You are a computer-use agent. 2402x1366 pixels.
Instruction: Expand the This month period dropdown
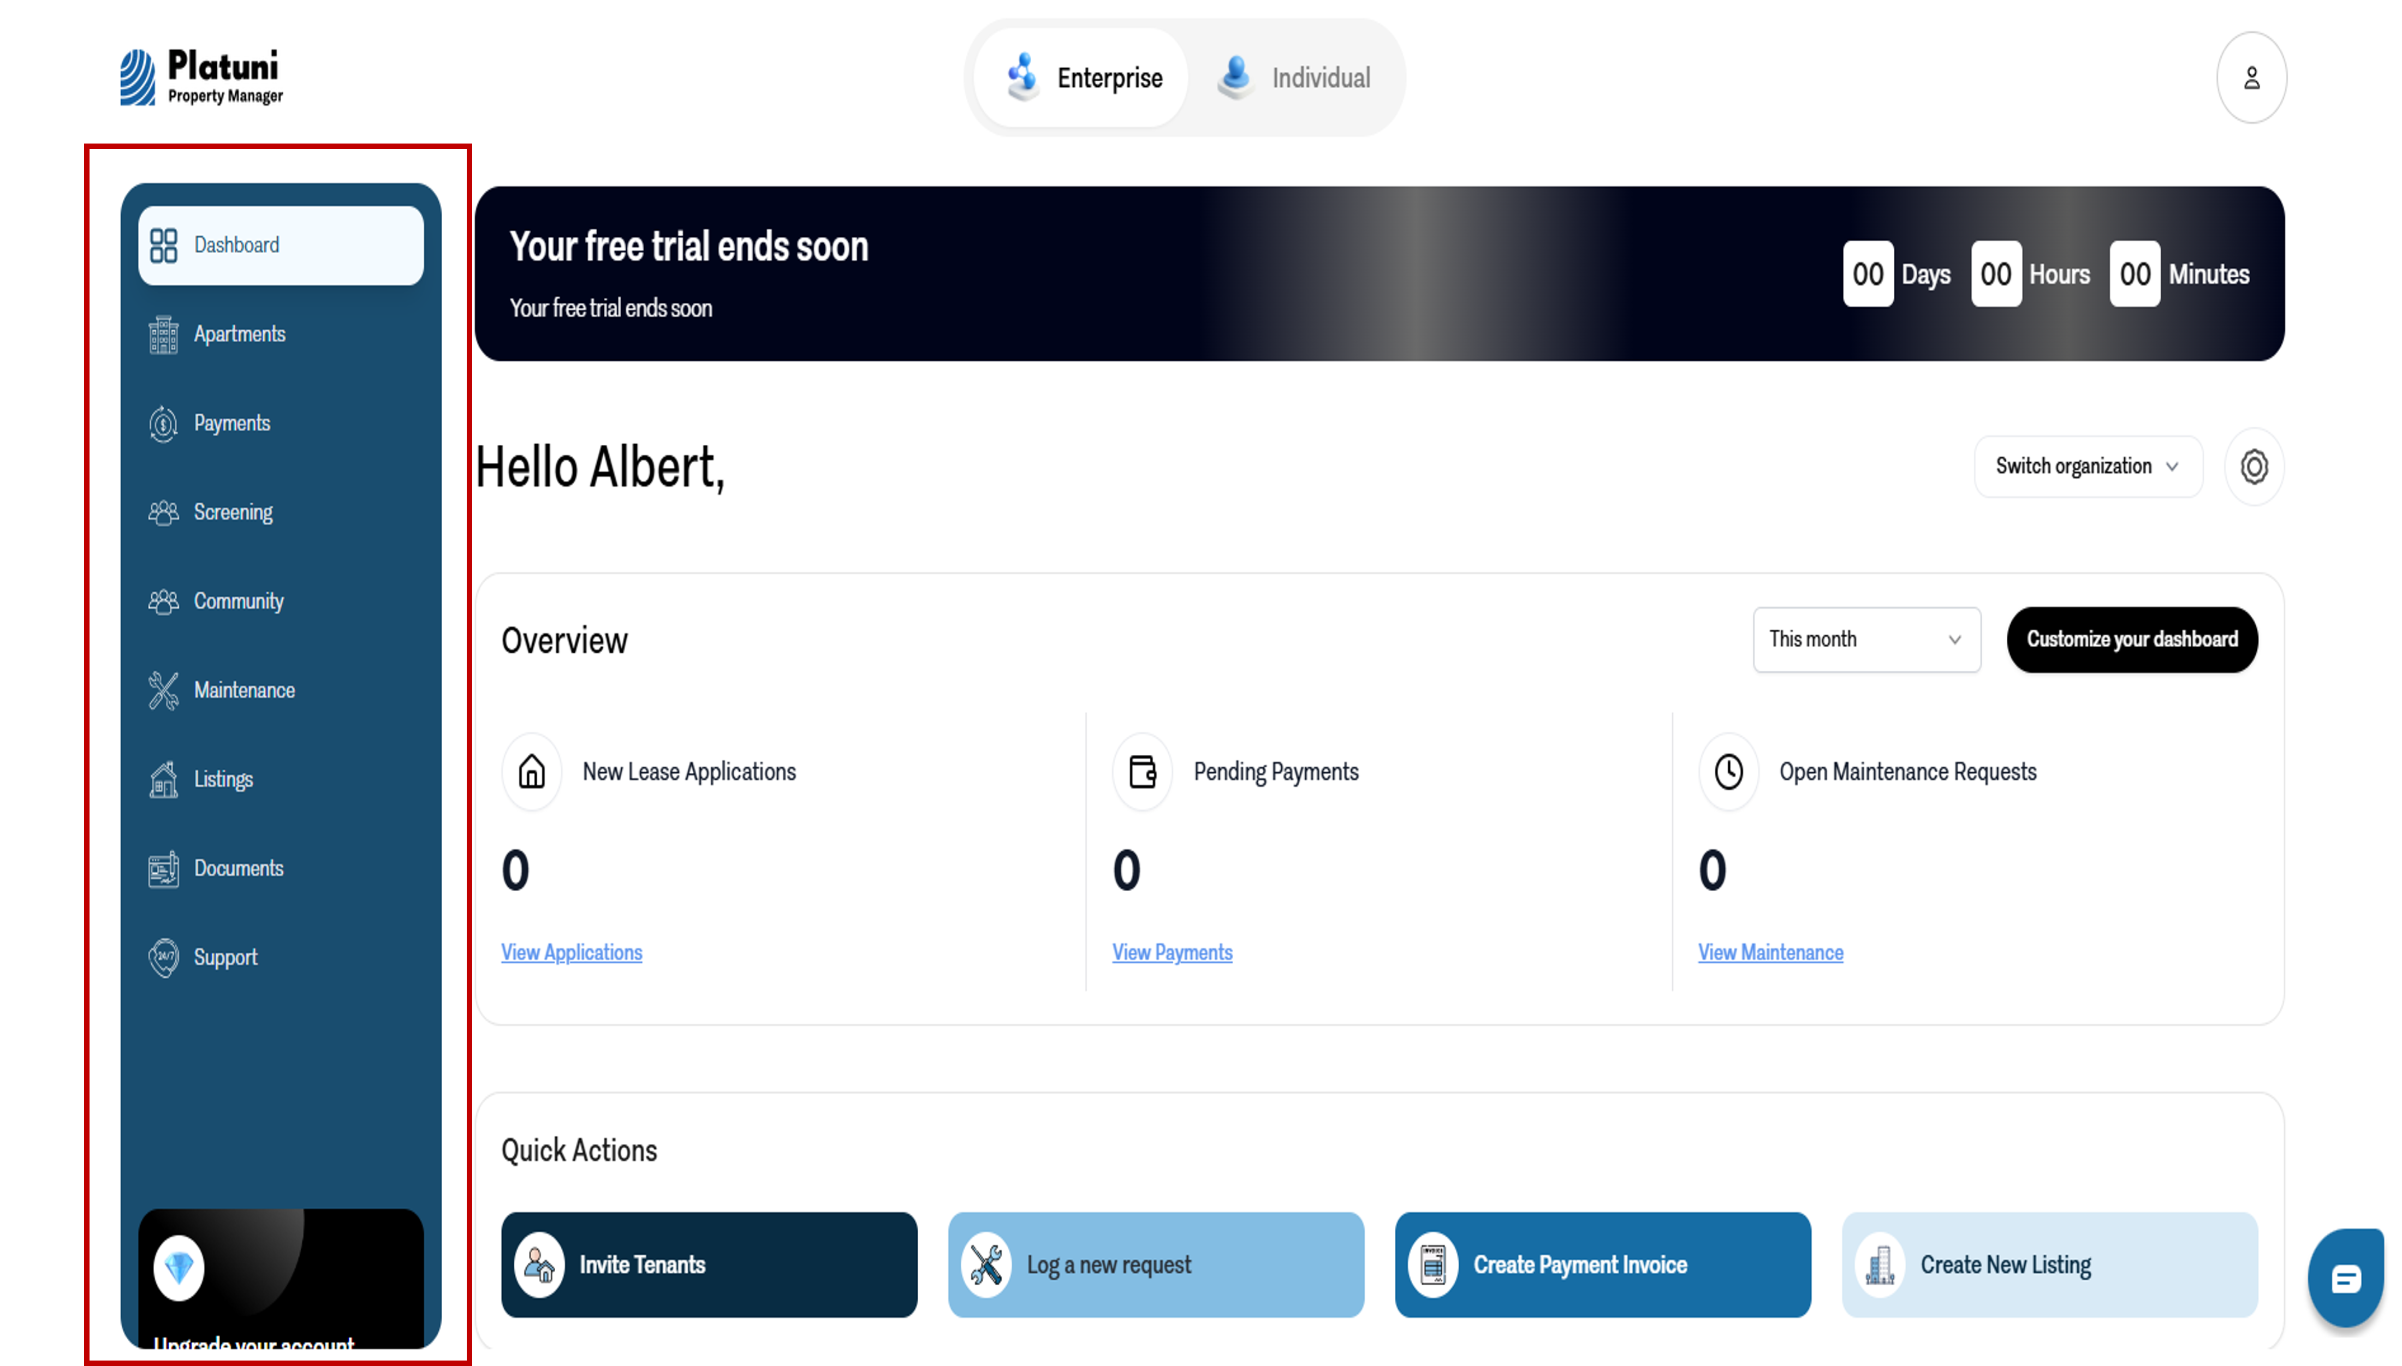[x=1866, y=640]
